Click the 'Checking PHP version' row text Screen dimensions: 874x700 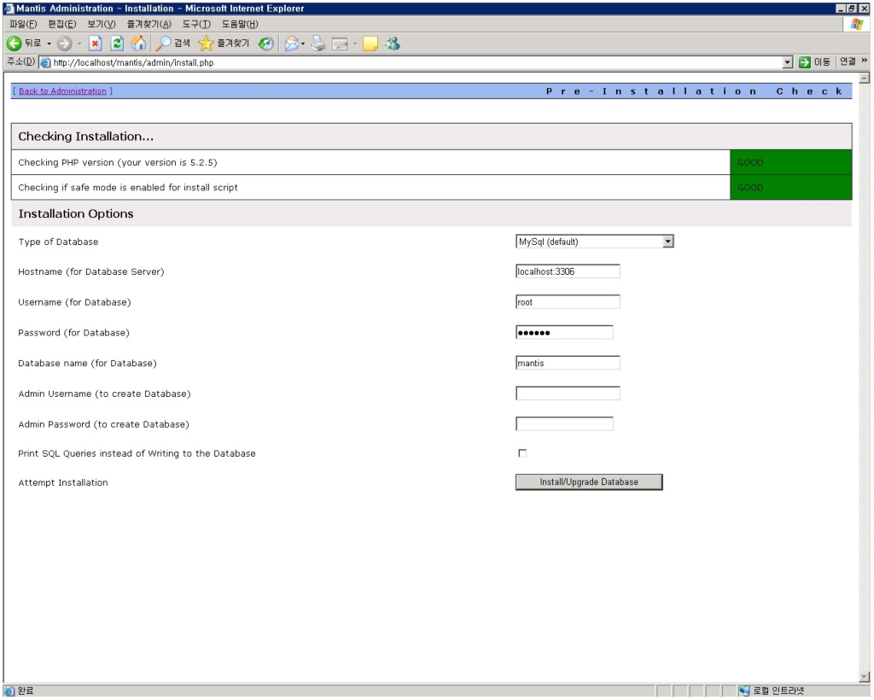coord(118,163)
